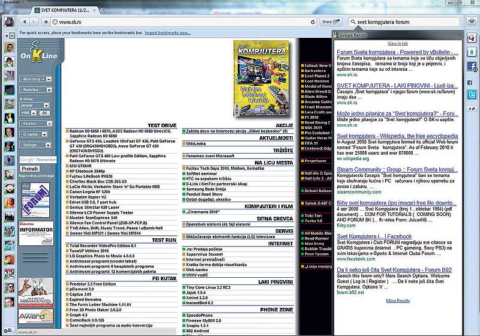The image size is (480, 336).
Task: Open the Twitter feed icon
Action: pyautogui.click(x=472, y=95)
